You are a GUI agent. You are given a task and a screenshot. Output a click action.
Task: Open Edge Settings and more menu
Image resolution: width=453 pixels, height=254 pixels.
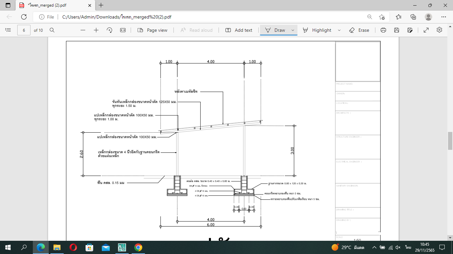444,17
